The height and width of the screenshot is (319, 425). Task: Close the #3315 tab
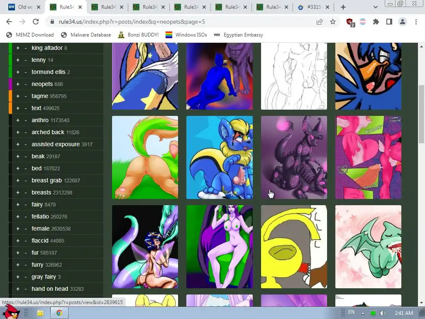327,7
